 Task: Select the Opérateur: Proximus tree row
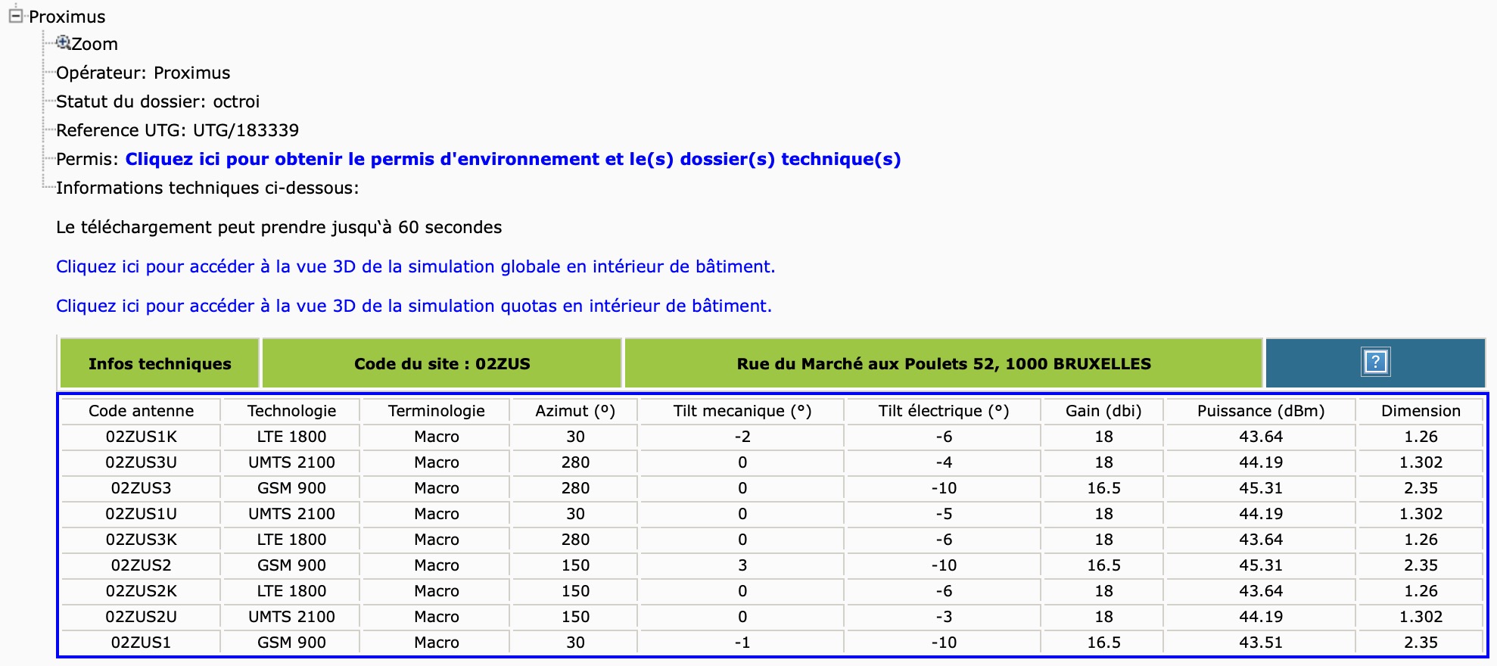coord(143,73)
